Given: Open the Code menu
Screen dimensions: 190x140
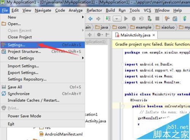Looking at the screenshot, I should 60,10.
